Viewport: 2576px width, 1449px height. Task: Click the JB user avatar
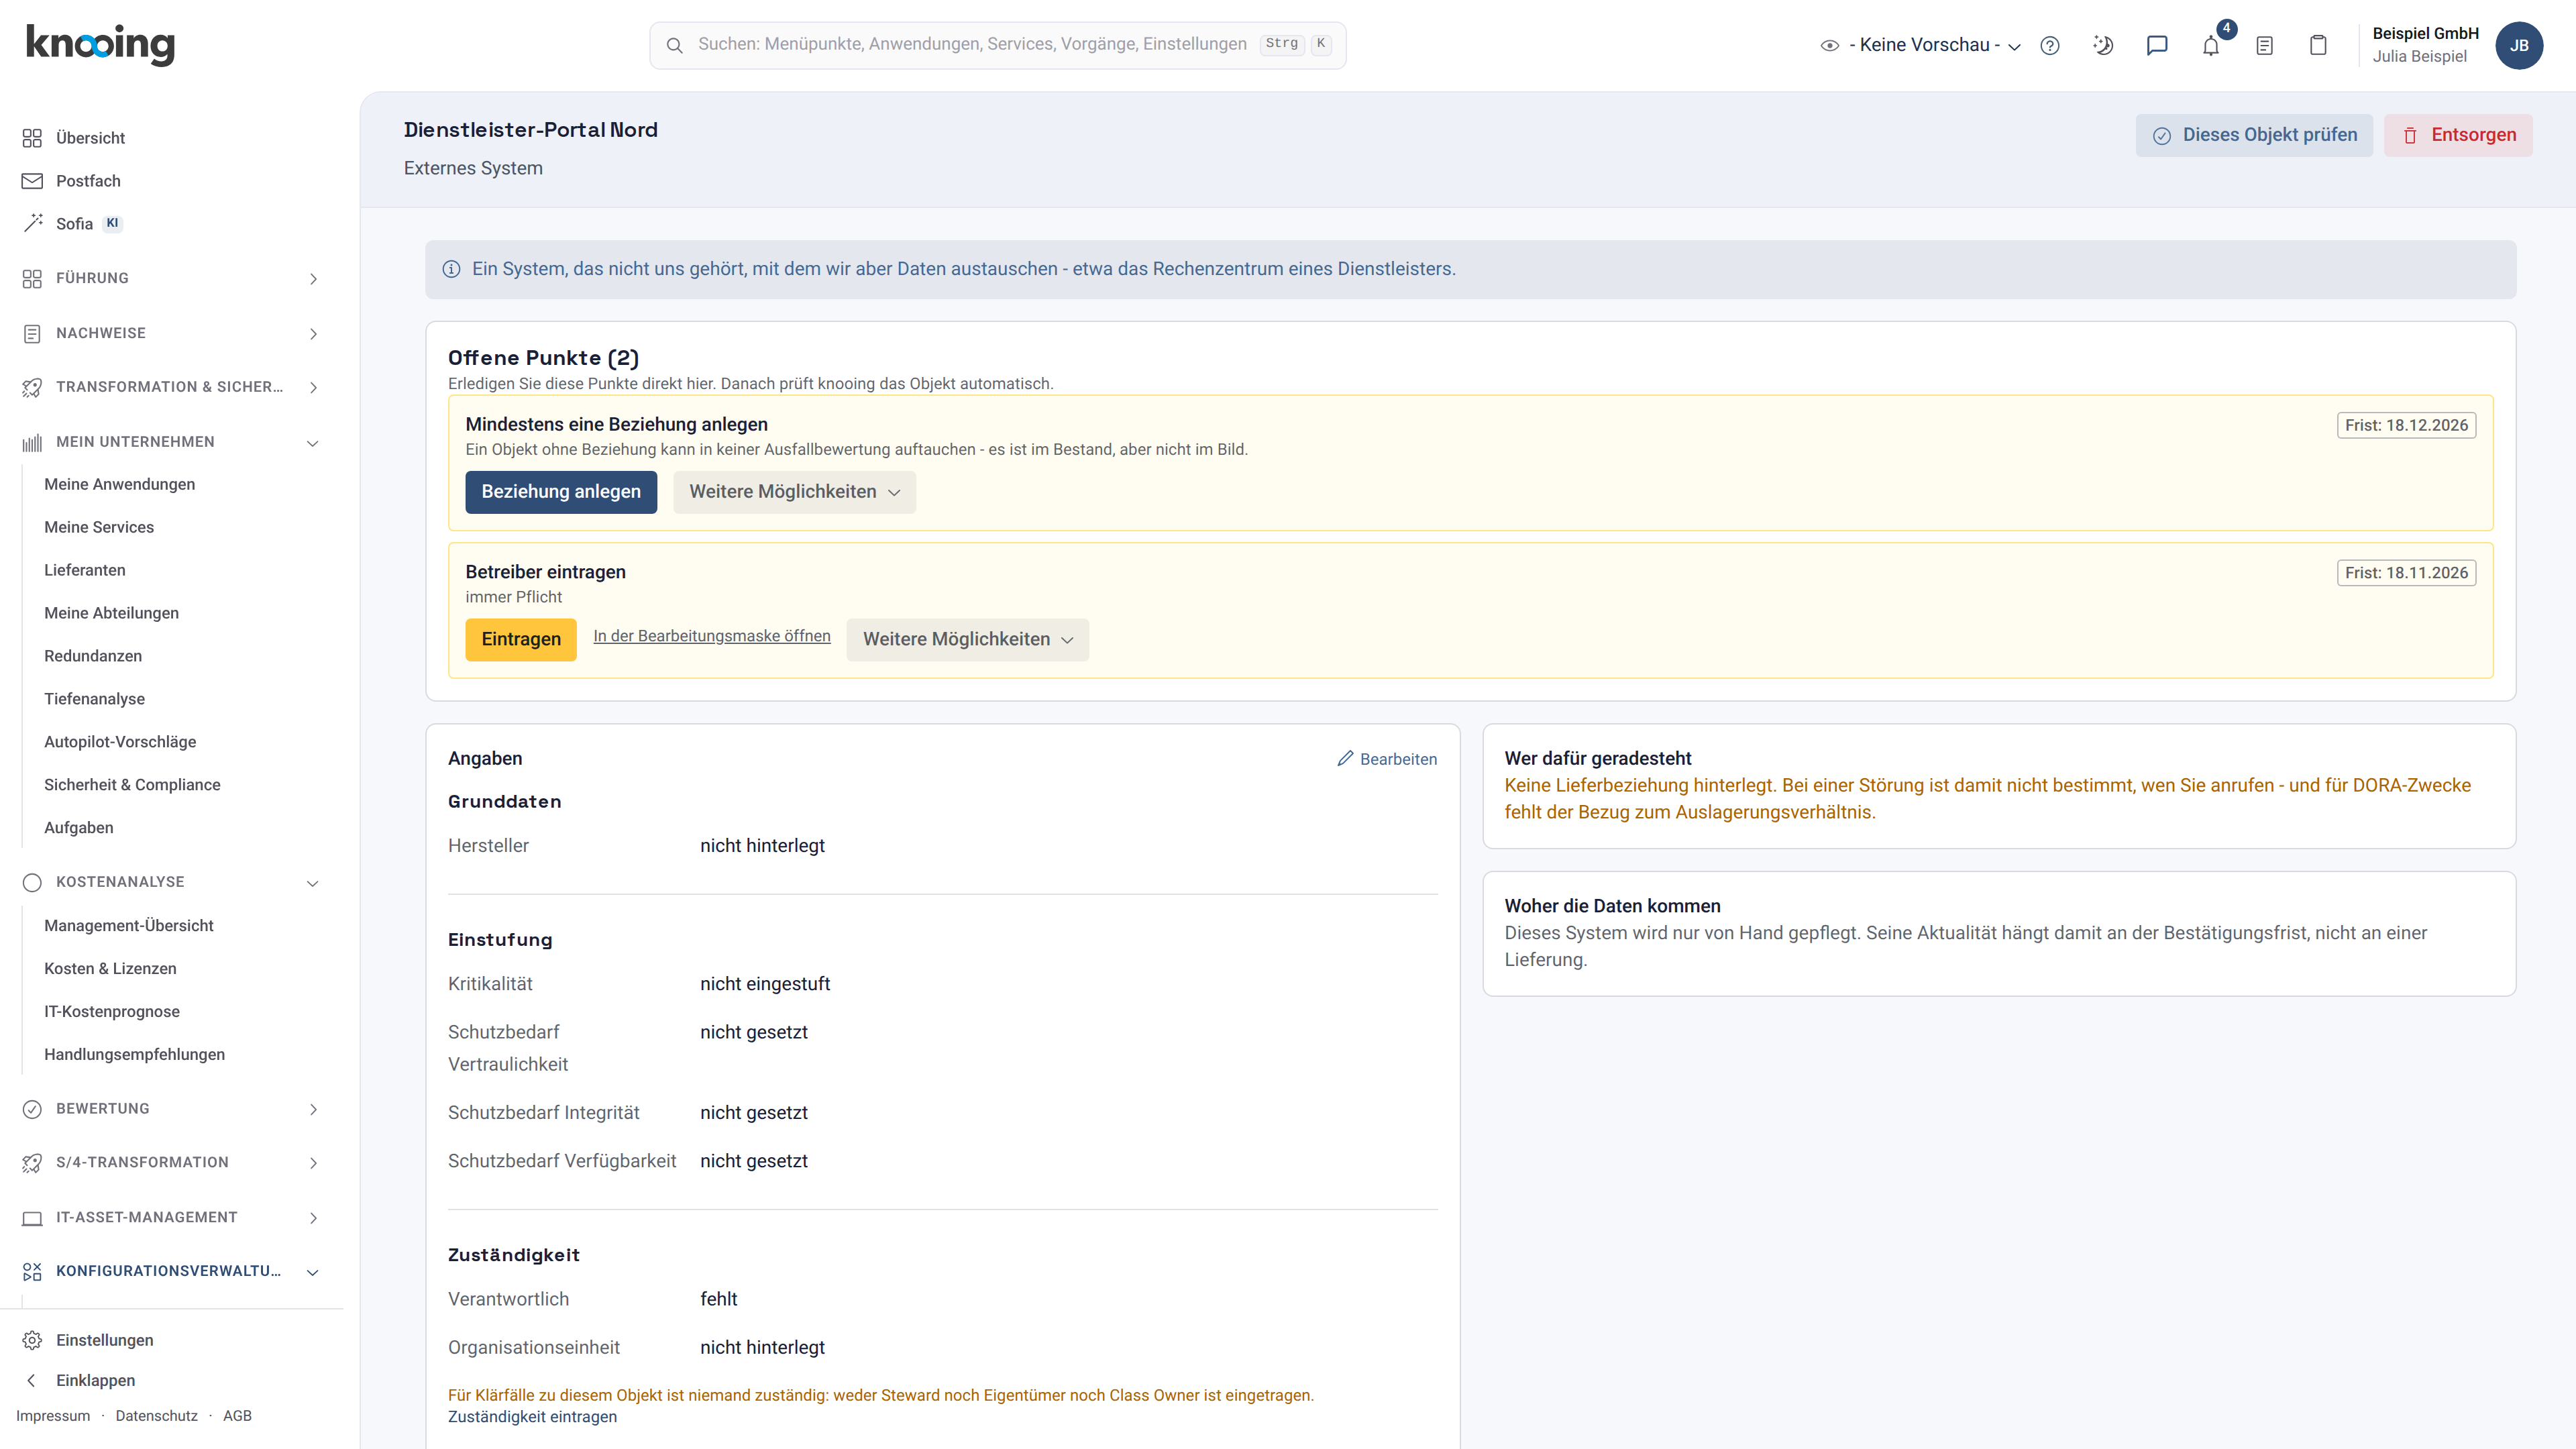click(2519, 45)
